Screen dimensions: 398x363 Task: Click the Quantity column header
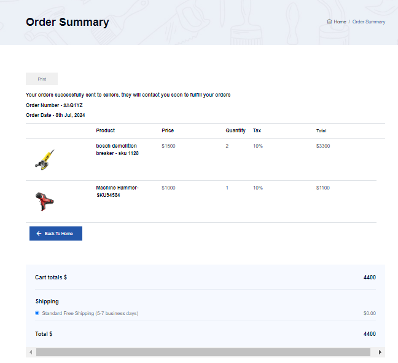click(235, 130)
